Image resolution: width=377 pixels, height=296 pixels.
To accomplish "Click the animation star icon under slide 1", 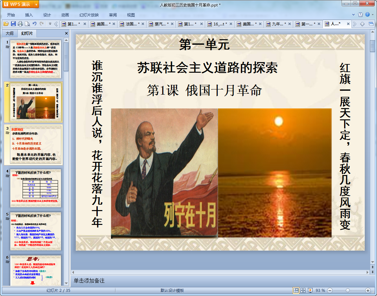I will coord(7,47).
